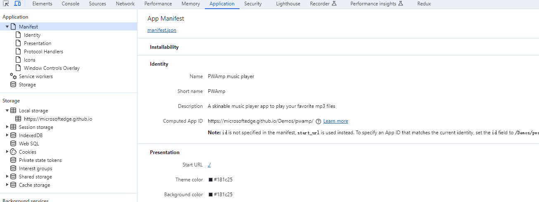539x202 pixels.
Task: Click the Web SQL database icon
Action: (13, 143)
